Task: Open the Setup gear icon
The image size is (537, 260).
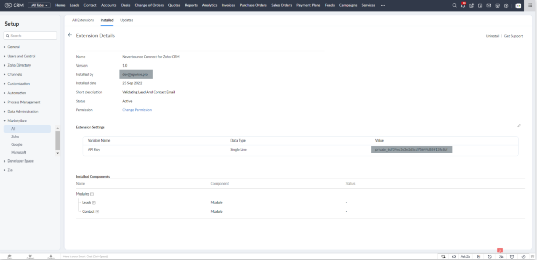Action: (x=506, y=5)
